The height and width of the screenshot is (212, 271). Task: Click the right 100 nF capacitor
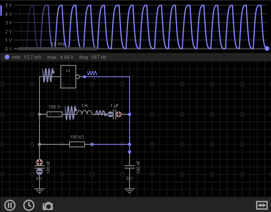pos(129,167)
